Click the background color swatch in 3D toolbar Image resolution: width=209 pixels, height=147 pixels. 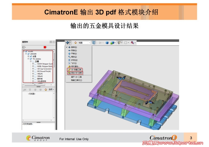[x=126, y=43]
